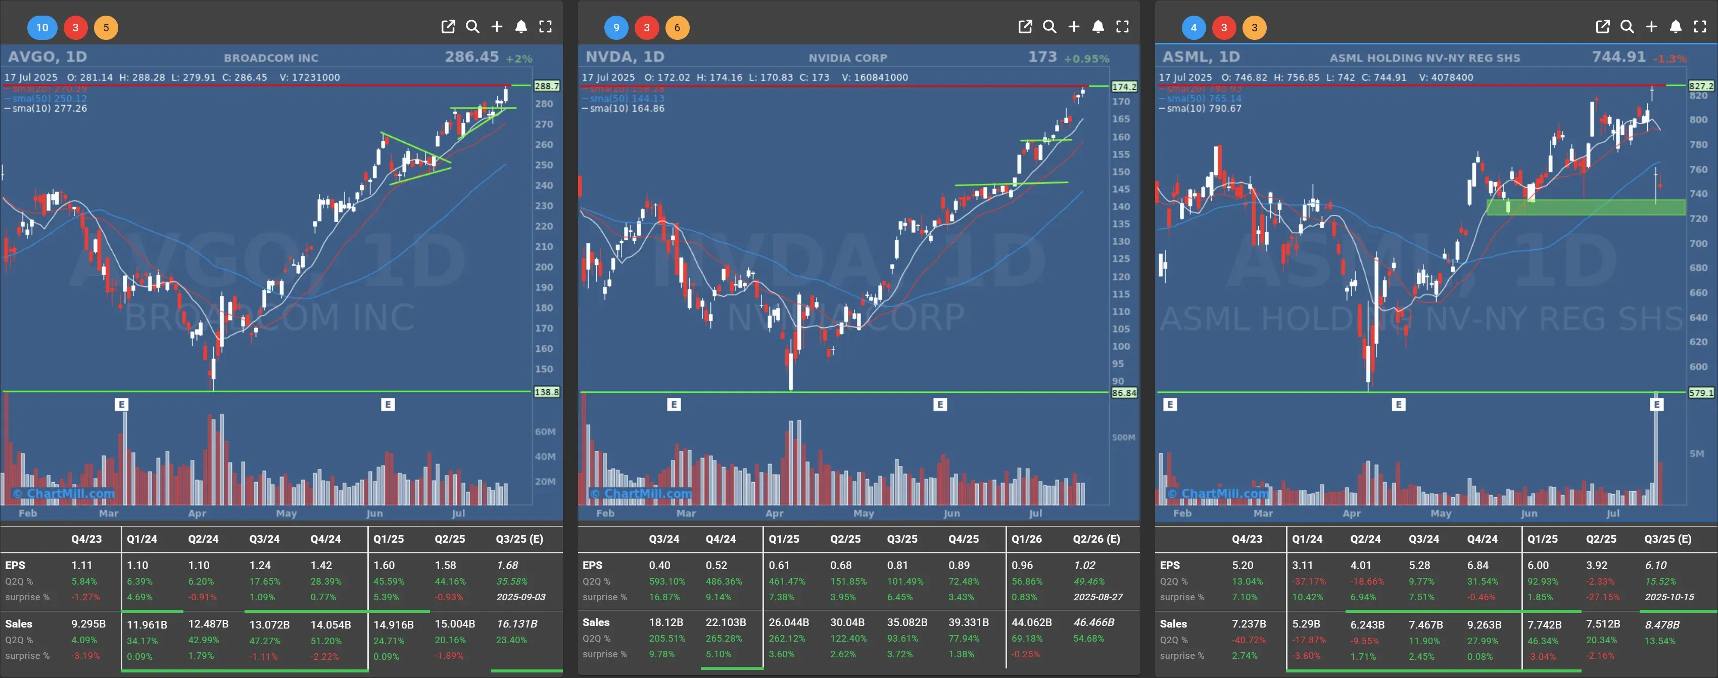The height and width of the screenshot is (678, 1718).
Task: Expand ASML chart to fullscreen
Action: (x=1700, y=27)
